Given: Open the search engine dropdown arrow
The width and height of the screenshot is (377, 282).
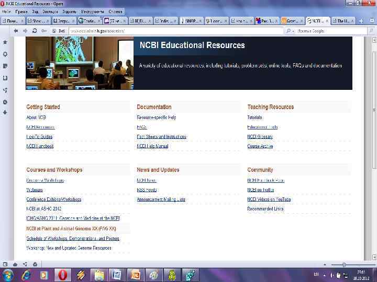Looking at the screenshot, I should click(293, 31).
